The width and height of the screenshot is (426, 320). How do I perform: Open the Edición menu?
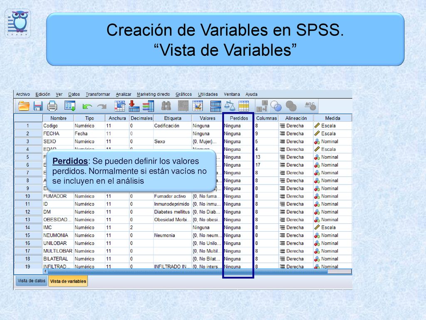coord(43,94)
